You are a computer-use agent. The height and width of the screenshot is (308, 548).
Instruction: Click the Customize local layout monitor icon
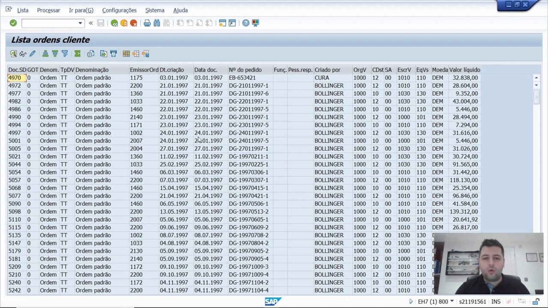tap(255, 23)
